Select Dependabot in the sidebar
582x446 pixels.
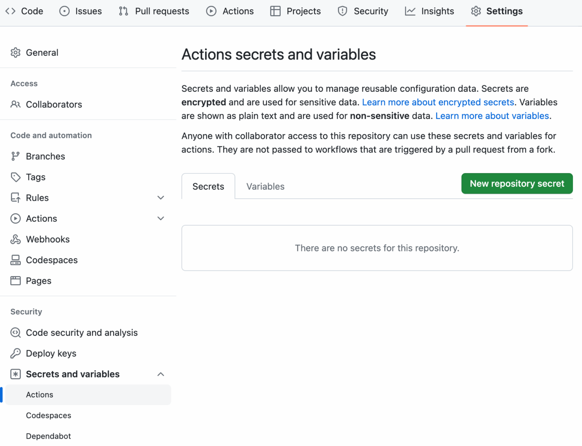48,436
